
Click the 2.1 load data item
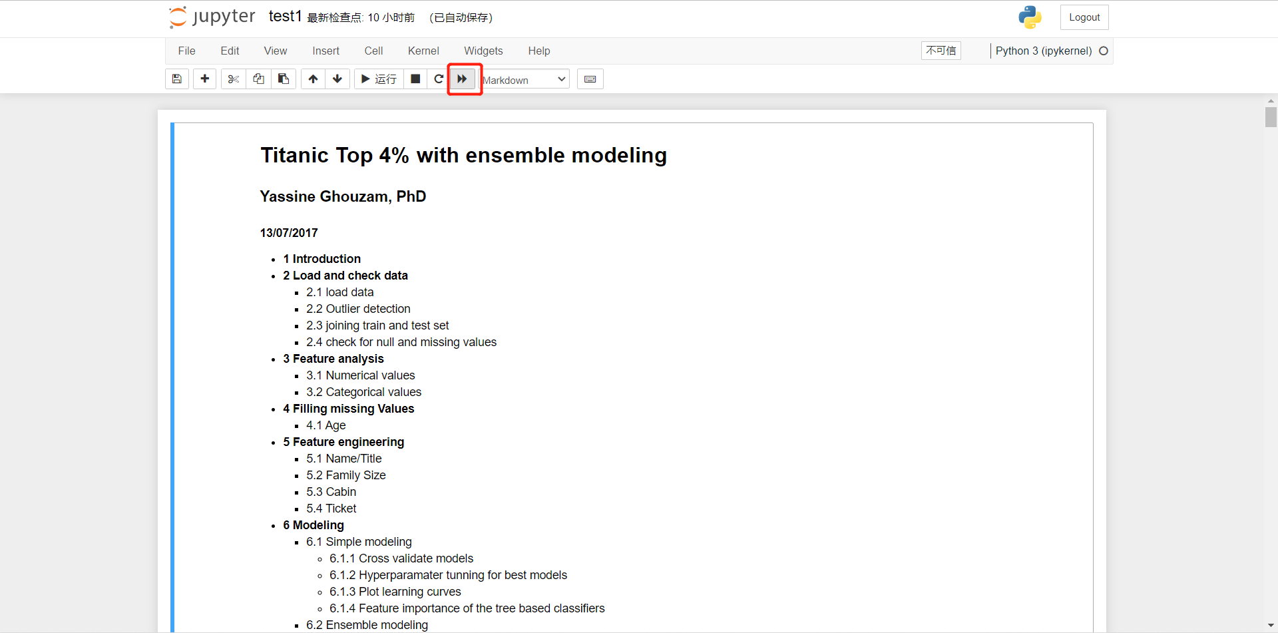point(340,292)
